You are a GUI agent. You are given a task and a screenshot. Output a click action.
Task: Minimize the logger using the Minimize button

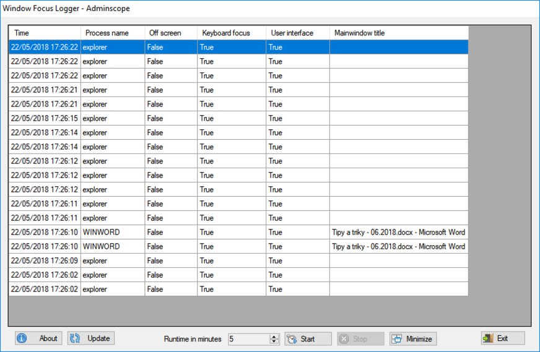pyautogui.click(x=412, y=339)
